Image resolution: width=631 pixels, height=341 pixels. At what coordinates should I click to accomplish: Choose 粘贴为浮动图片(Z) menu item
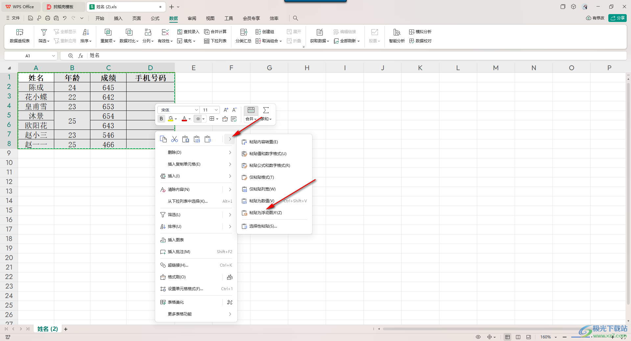tap(274, 213)
